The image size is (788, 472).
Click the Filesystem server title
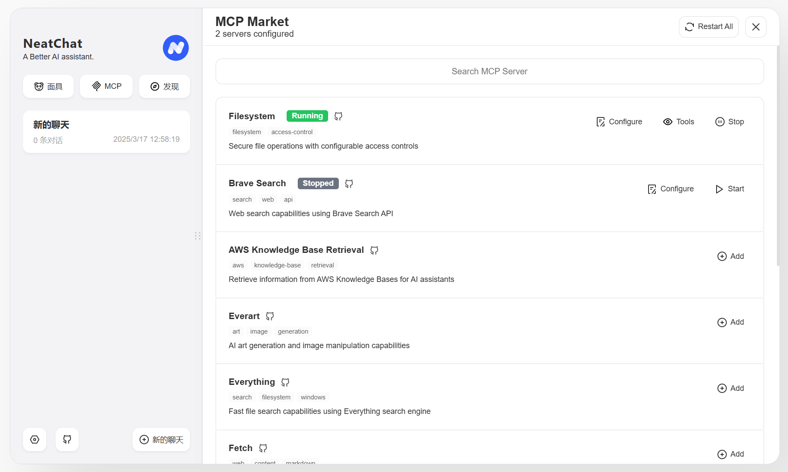[252, 116]
